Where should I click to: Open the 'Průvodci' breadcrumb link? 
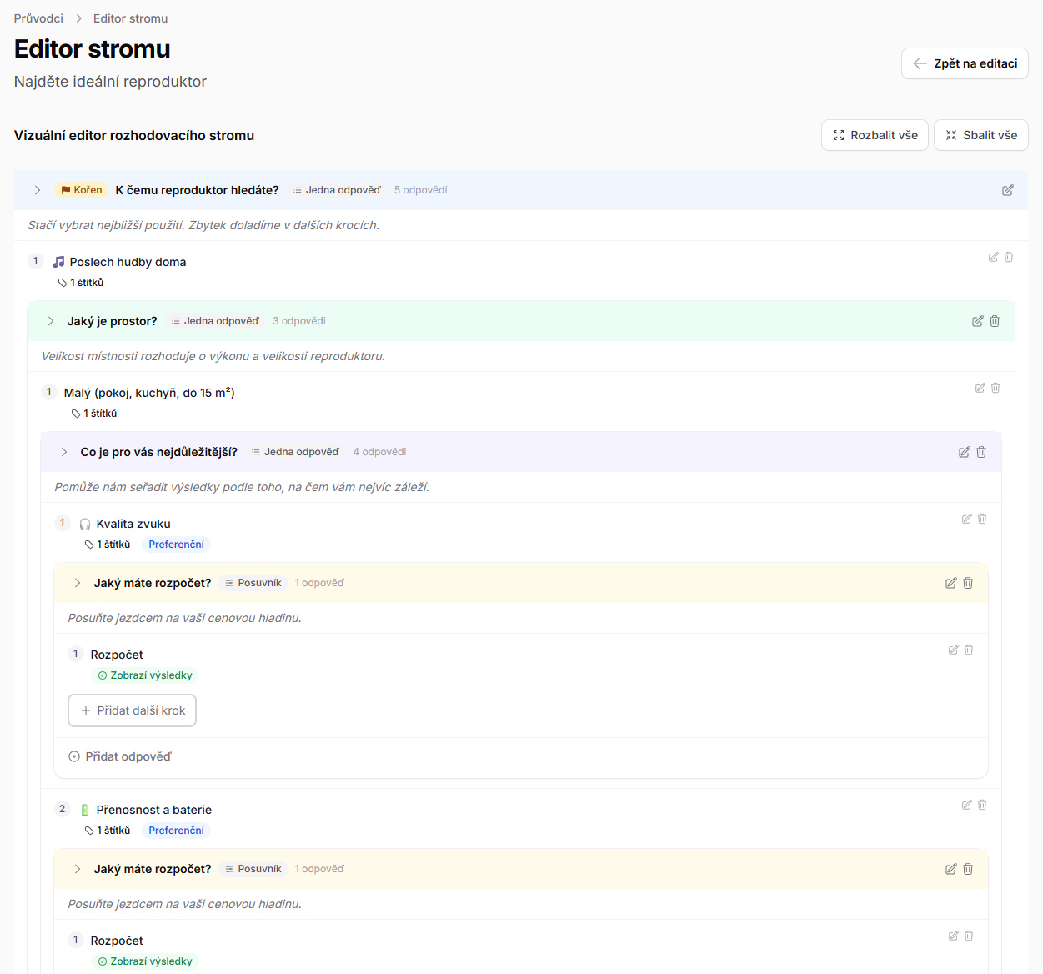point(38,18)
